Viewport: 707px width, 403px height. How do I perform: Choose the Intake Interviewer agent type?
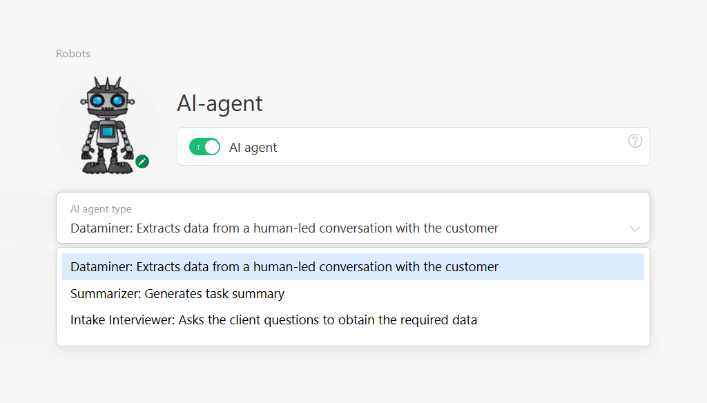point(273,320)
